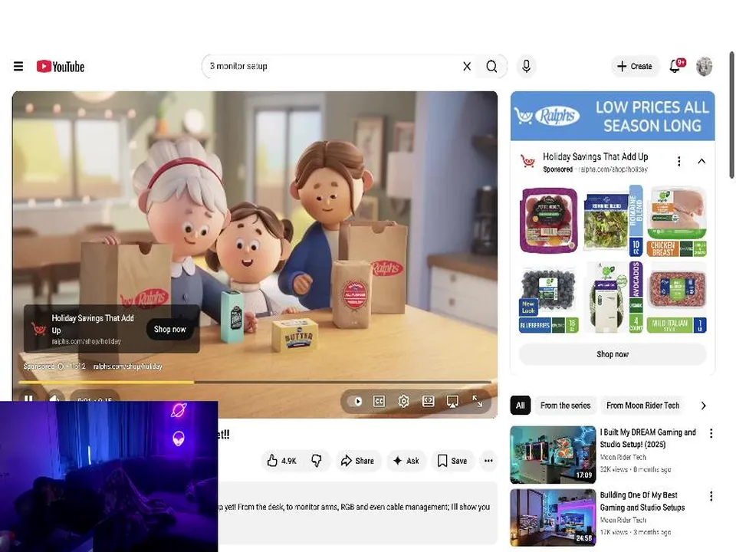Click the romaine blend salad product image

click(612, 221)
